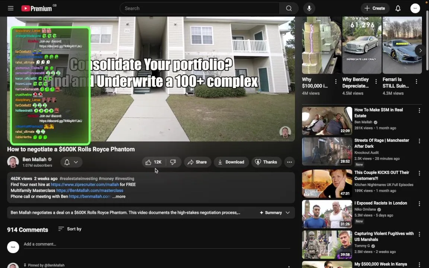This screenshot has width=429, height=268.
Task: Open menu for Streets Of Rage video
Action: click(x=419, y=141)
